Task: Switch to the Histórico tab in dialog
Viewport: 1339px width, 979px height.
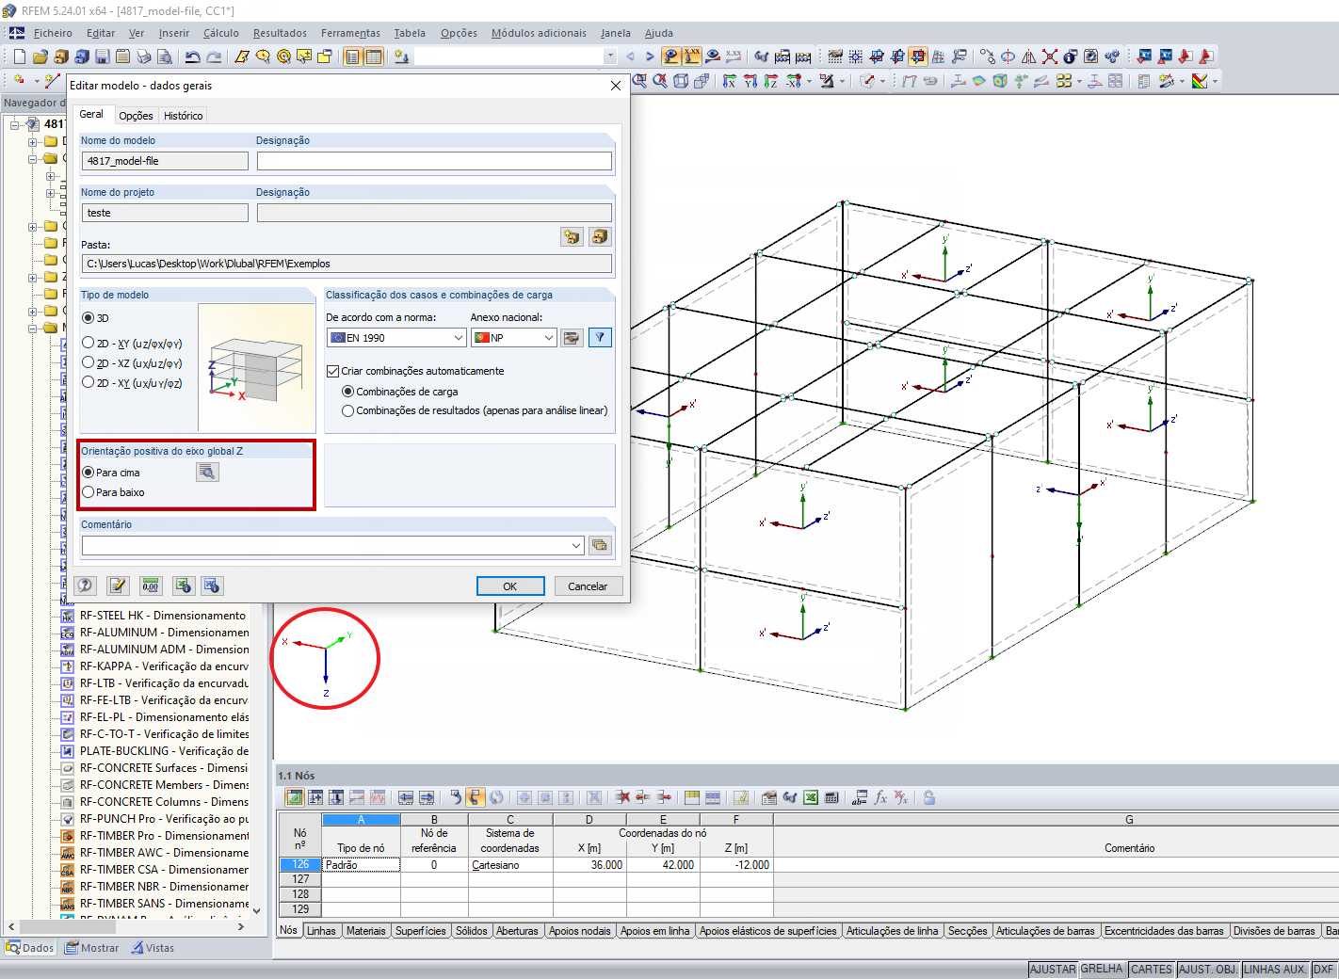Action: pyautogui.click(x=183, y=116)
